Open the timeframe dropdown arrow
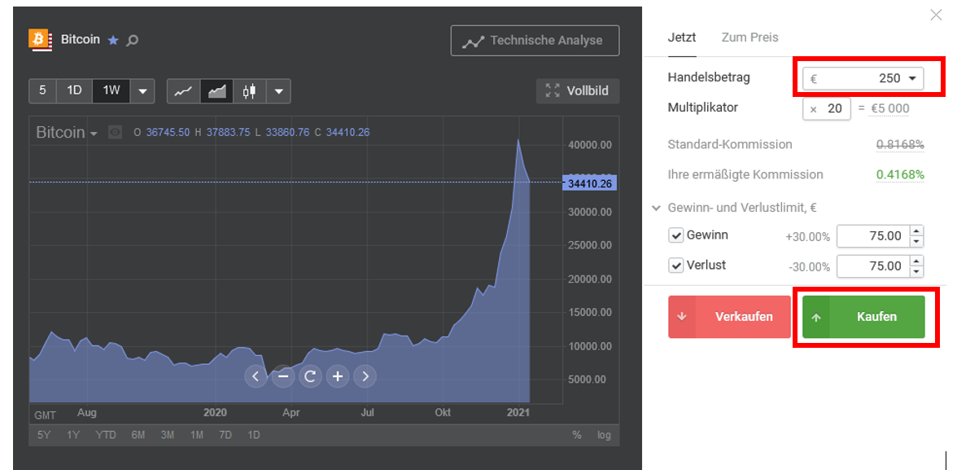 [142, 91]
